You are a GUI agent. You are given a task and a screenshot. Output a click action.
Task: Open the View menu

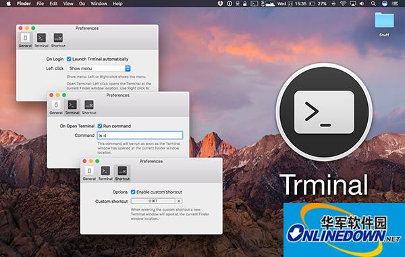(68, 3)
